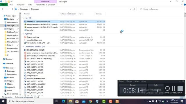Image resolution: width=186 pixels, height=104 pixels.
Task: Collapse La semana pasada (45) group
Action: pyautogui.click(x=23, y=47)
